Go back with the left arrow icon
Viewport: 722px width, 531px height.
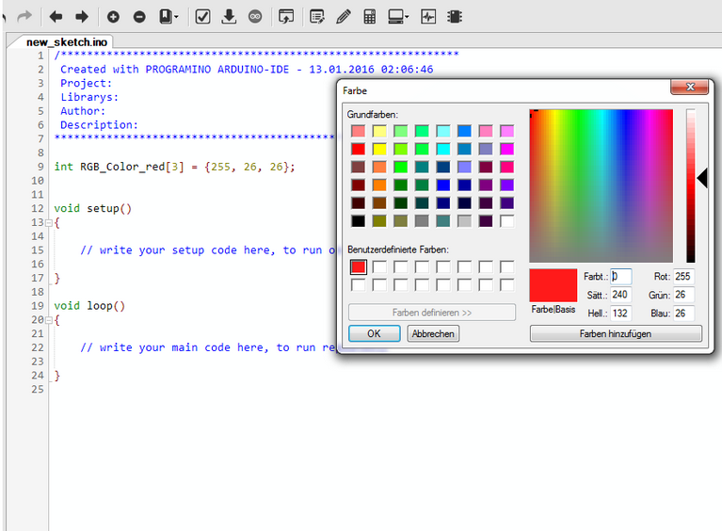click(56, 17)
